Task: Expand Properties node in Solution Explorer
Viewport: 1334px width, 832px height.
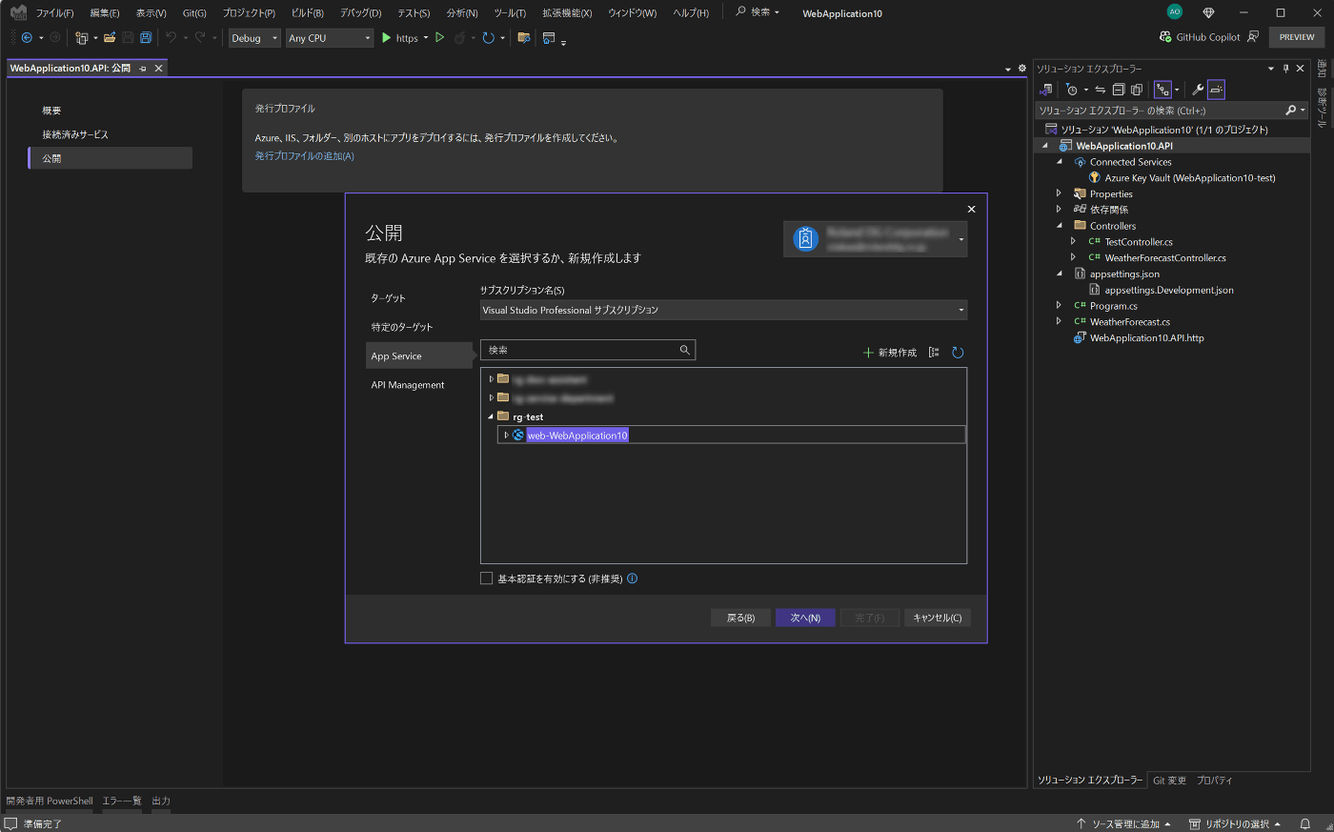Action: 1059,193
